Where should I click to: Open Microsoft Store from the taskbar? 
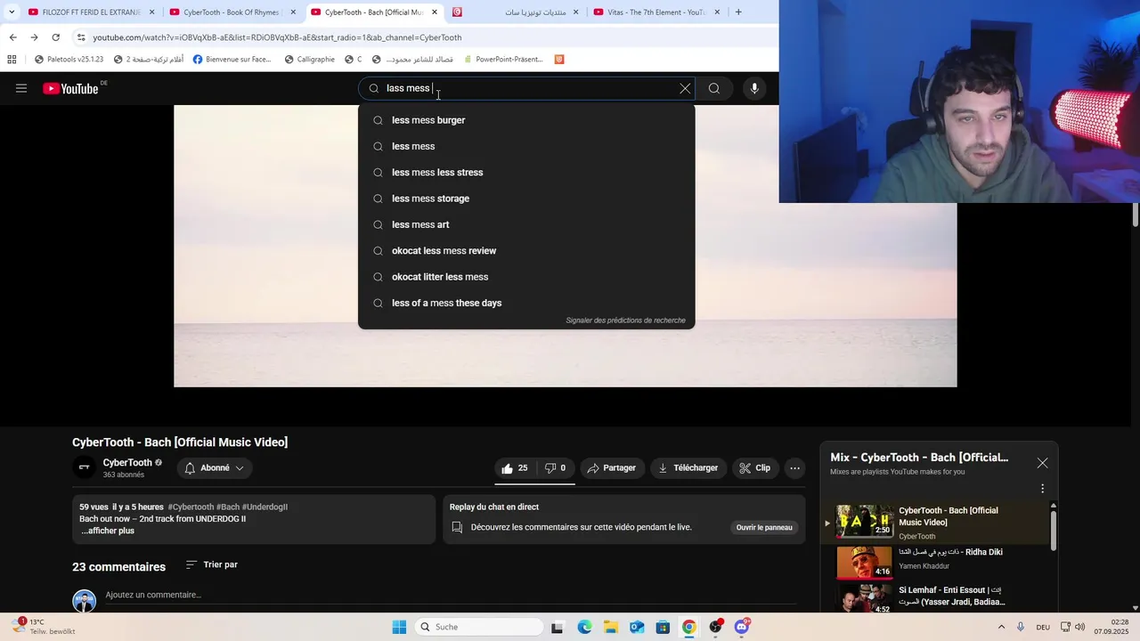point(663,627)
